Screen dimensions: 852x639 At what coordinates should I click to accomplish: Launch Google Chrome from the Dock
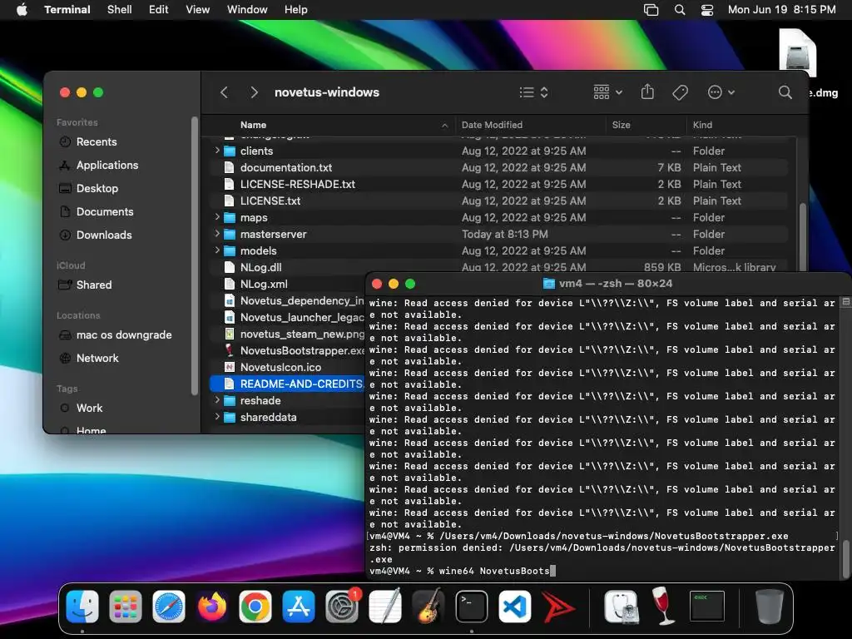pos(255,607)
